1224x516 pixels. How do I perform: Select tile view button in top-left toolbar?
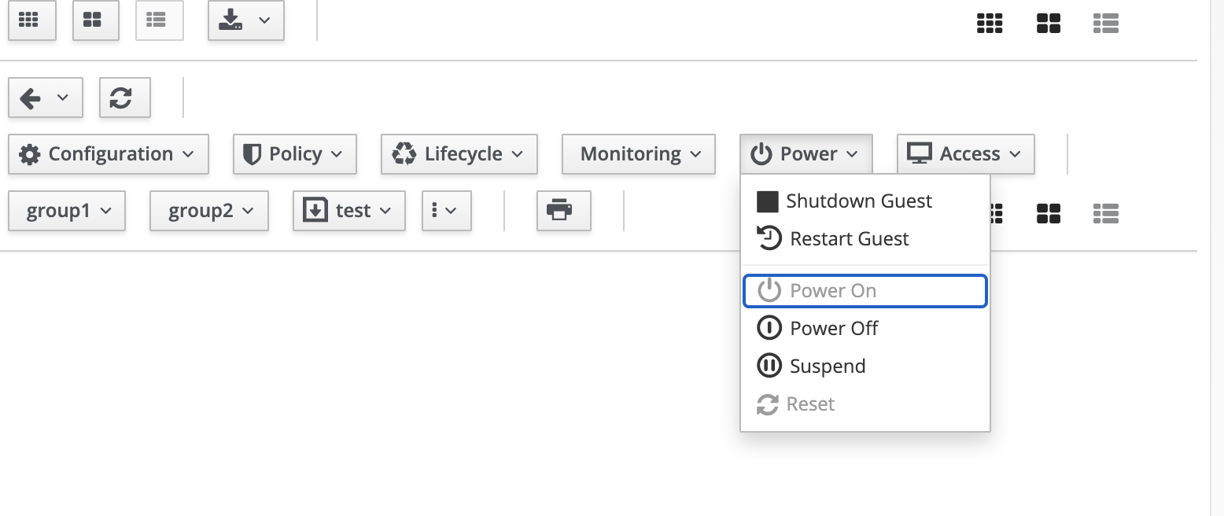(x=96, y=20)
